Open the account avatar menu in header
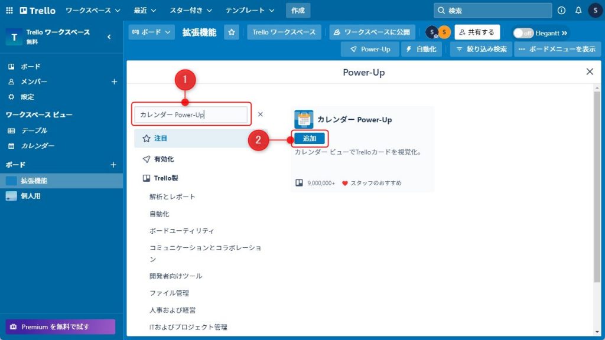This screenshot has height=340, width=605. tap(596, 11)
